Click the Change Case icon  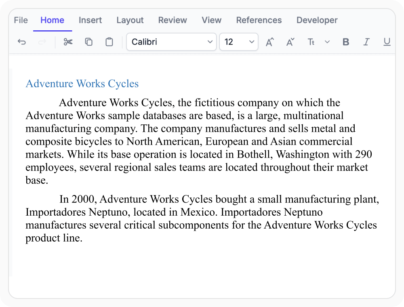pyautogui.click(x=311, y=42)
